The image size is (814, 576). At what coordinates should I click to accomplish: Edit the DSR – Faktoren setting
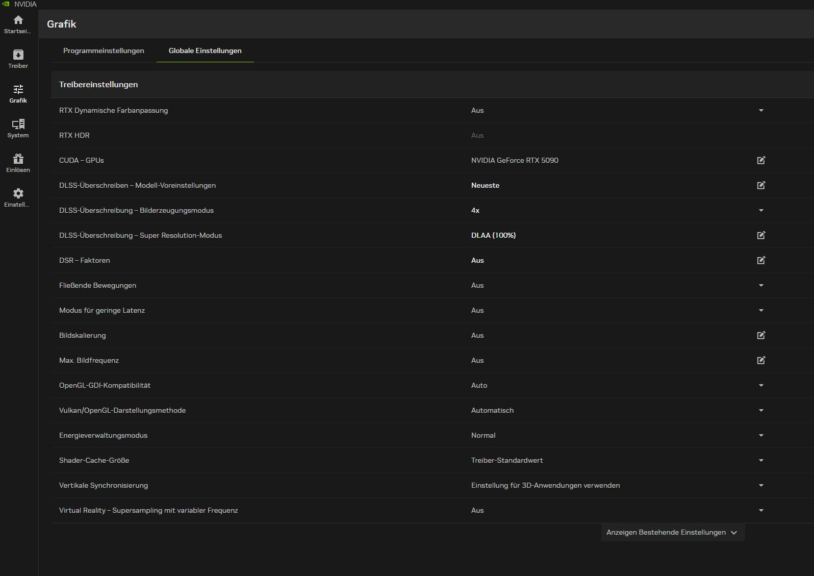click(x=761, y=260)
